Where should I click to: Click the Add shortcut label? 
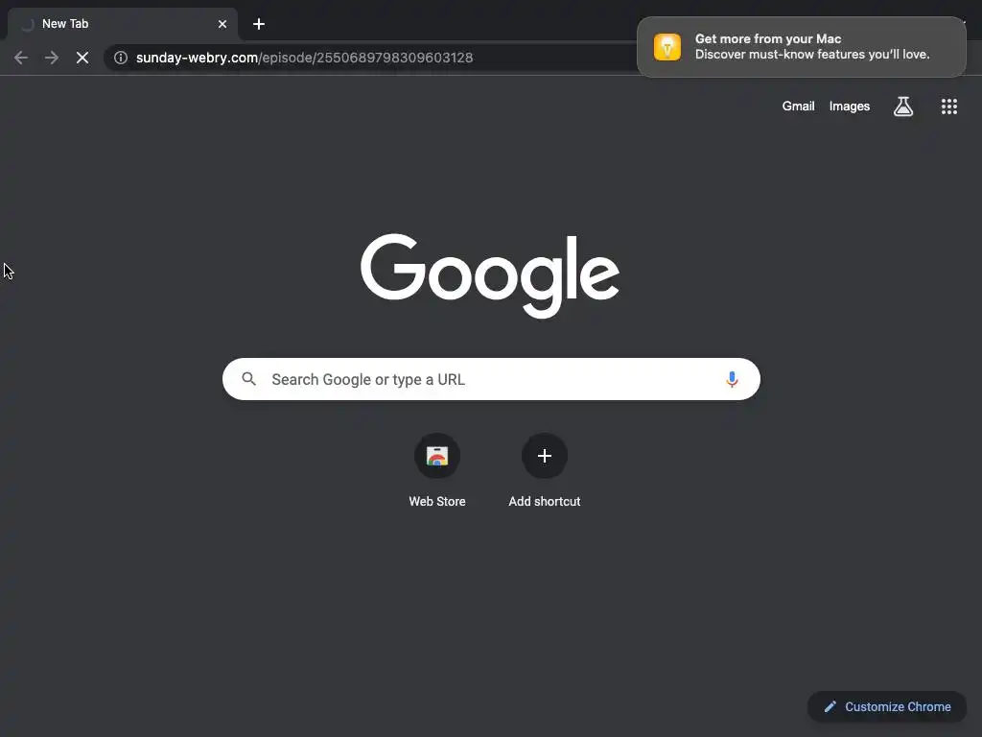coord(545,501)
